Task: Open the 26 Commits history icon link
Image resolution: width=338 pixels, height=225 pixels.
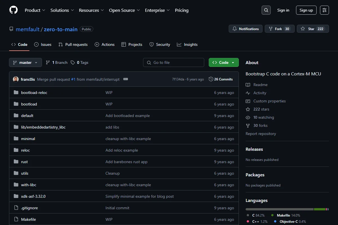Action: (x=221, y=79)
